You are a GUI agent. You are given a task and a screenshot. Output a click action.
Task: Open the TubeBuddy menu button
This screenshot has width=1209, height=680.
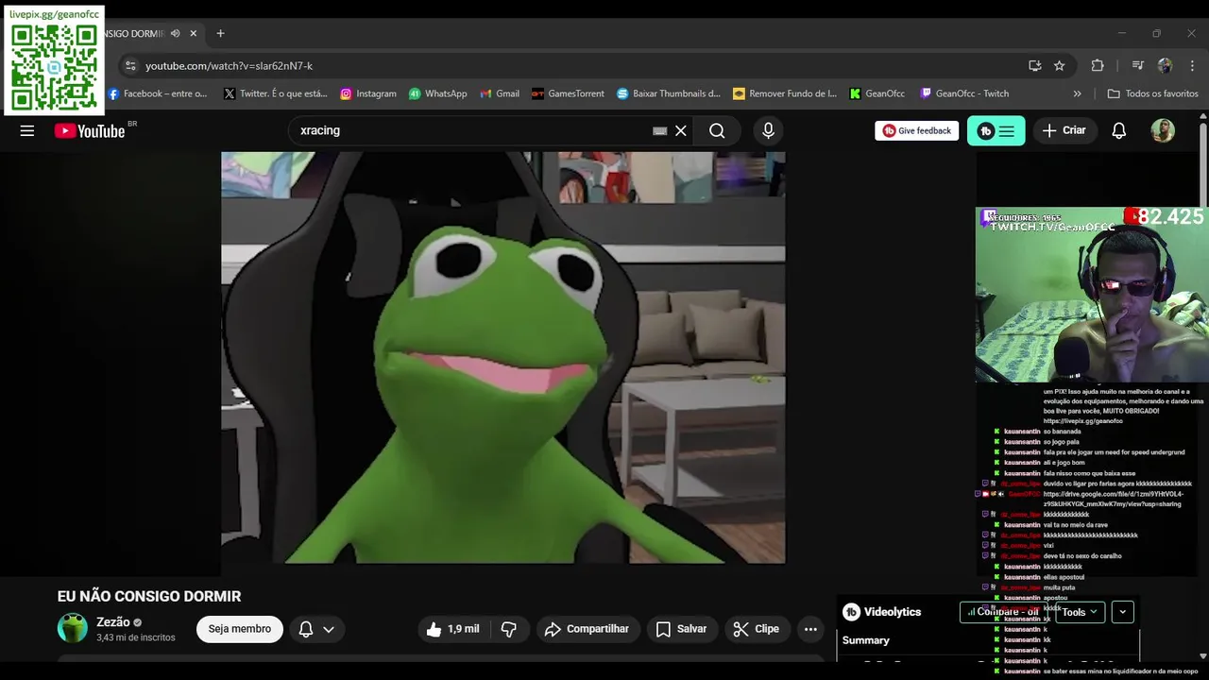pyautogui.click(x=996, y=130)
